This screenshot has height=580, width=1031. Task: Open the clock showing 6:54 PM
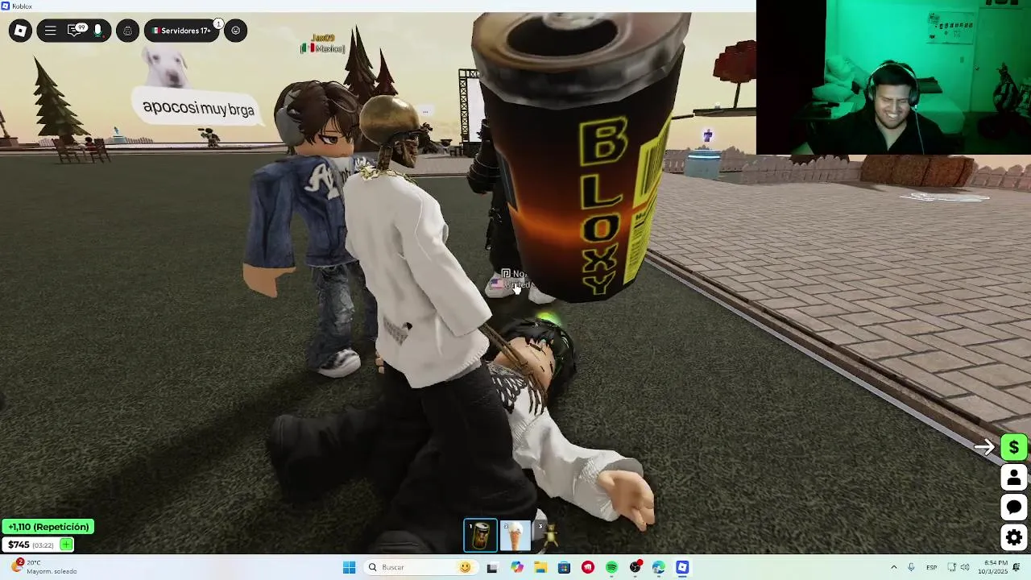tap(993, 567)
